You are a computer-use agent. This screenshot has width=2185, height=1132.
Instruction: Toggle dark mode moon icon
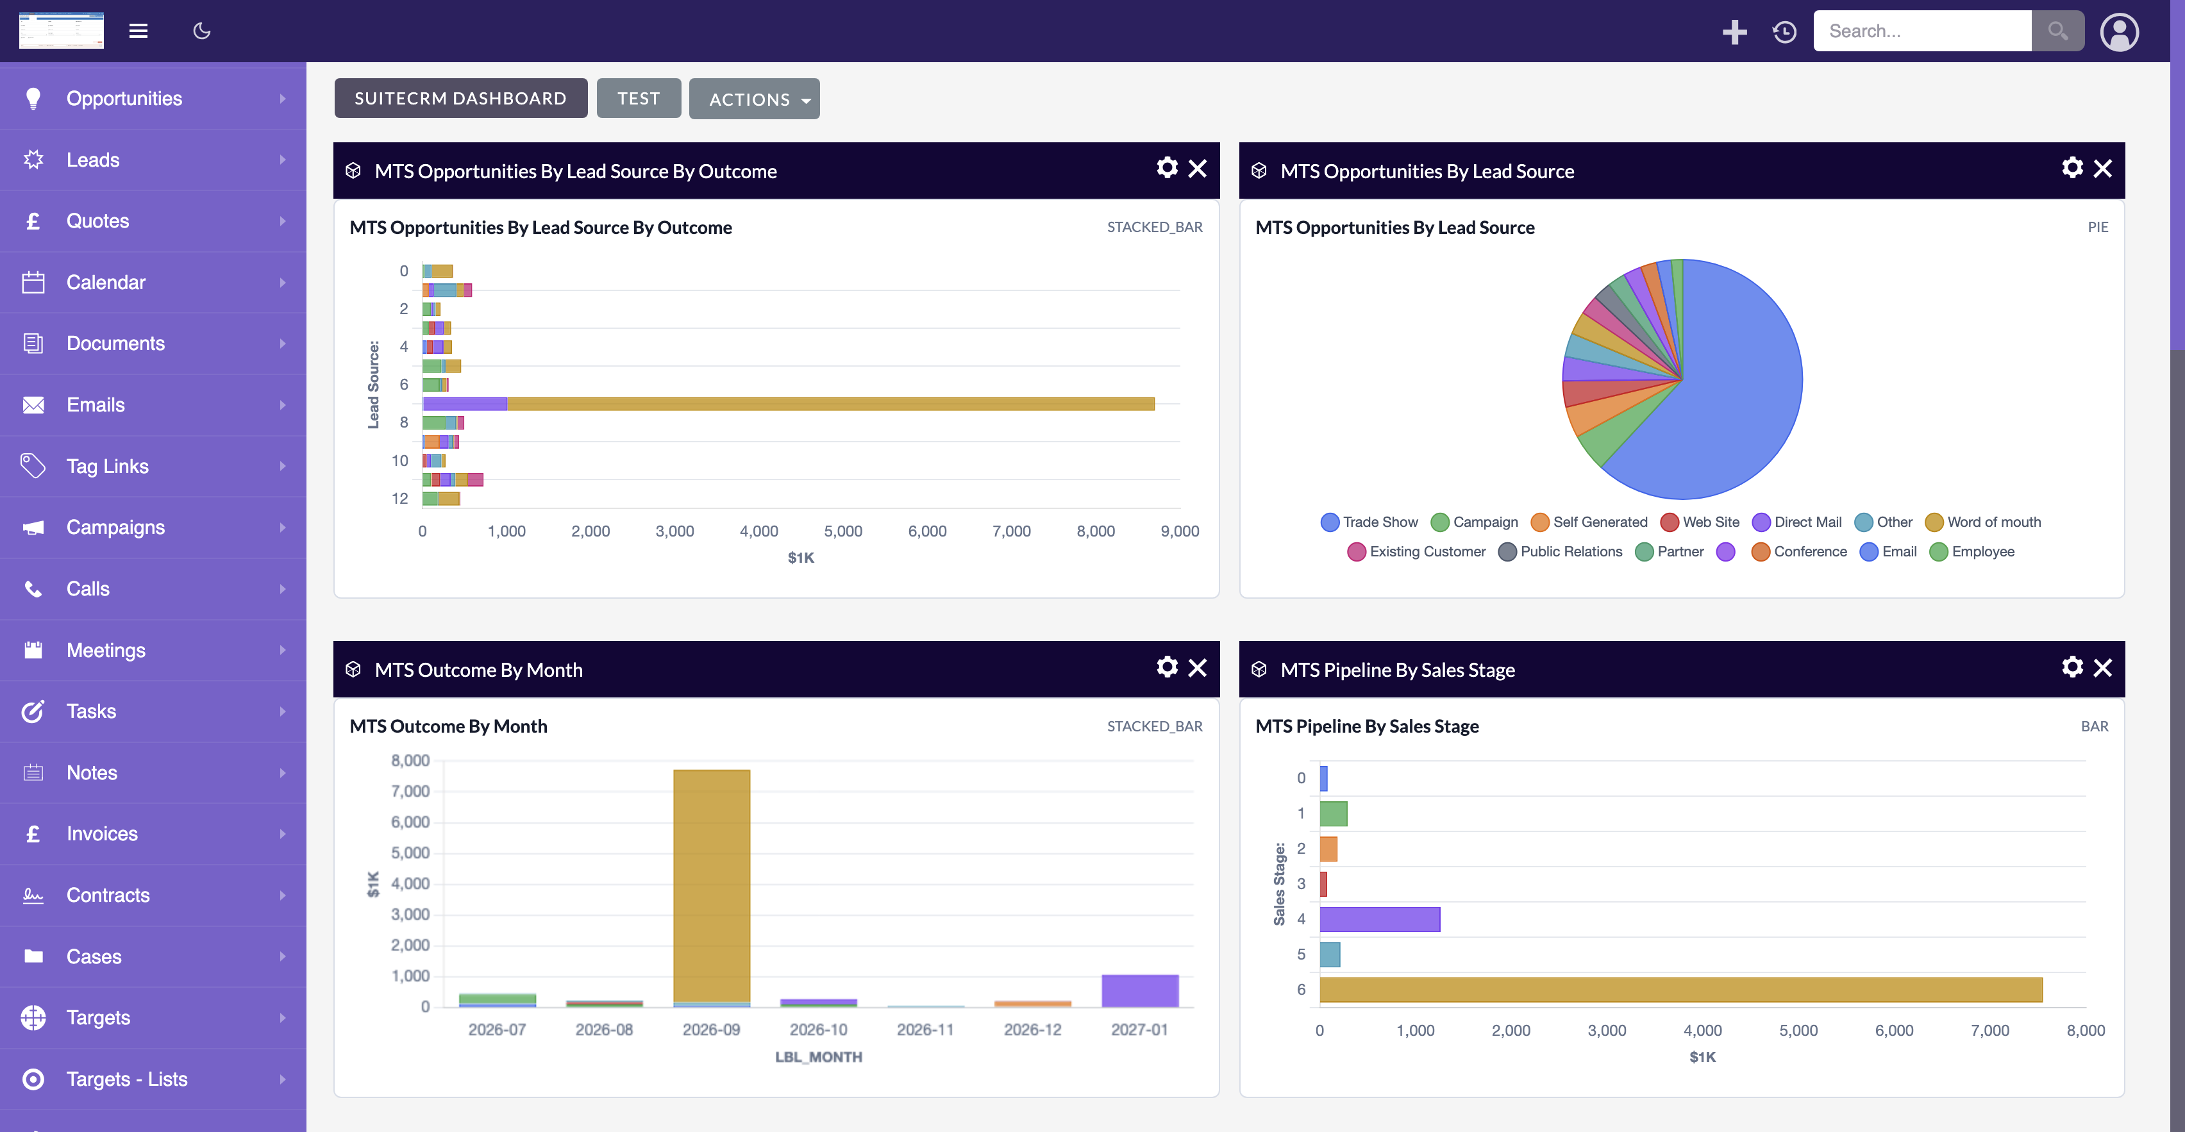point(202,31)
